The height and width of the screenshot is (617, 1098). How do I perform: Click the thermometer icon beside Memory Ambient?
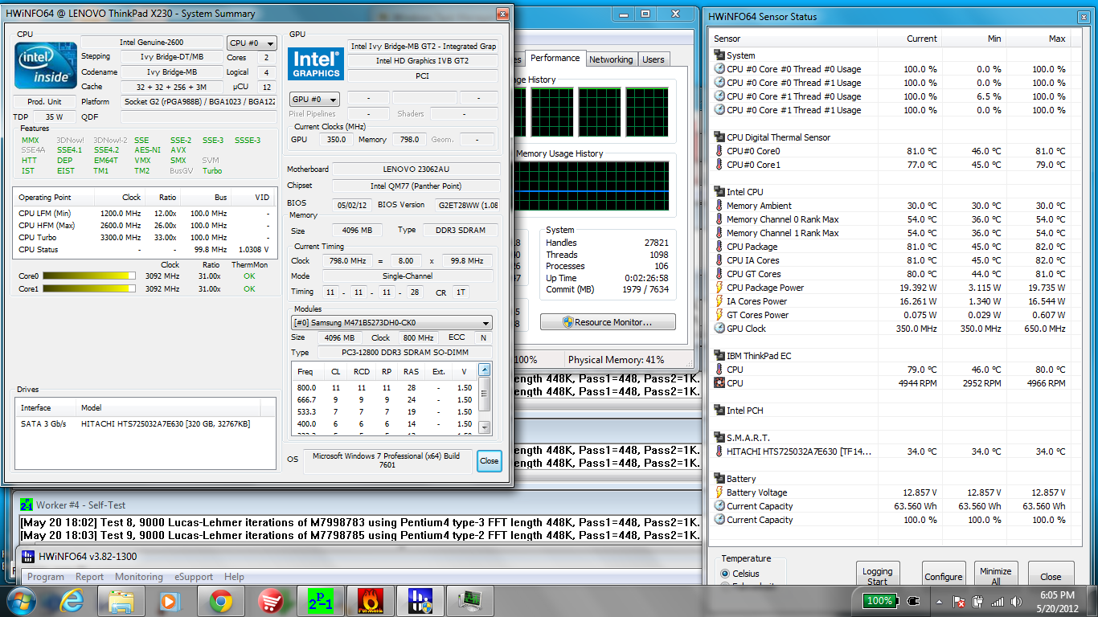(719, 206)
